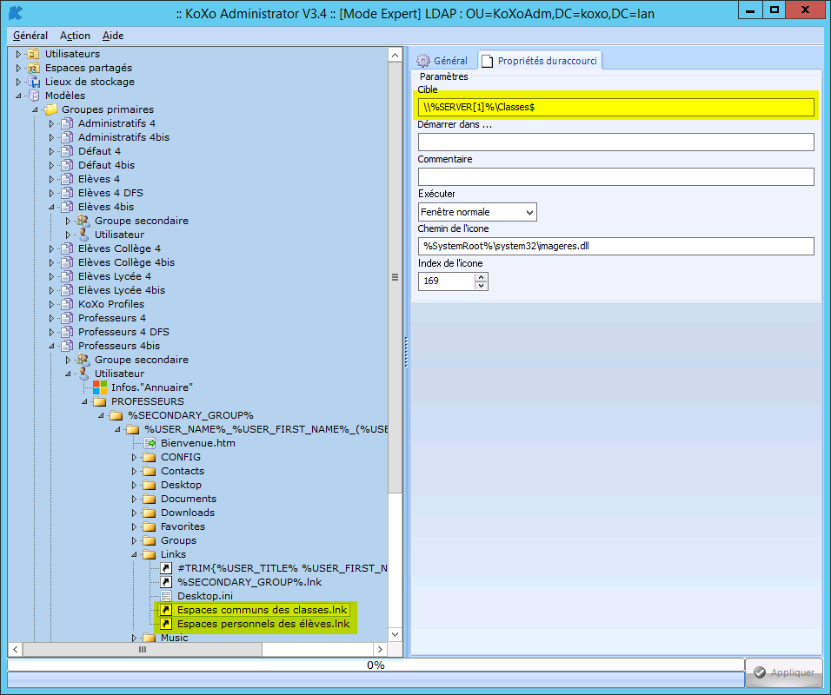This screenshot has width=831, height=695.
Task: Click Utilisateur icon under Professeurs 4bis
Action: [x=83, y=374]
